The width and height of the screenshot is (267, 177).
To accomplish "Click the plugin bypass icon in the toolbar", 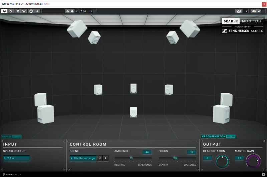I will [x=10, y=11].
